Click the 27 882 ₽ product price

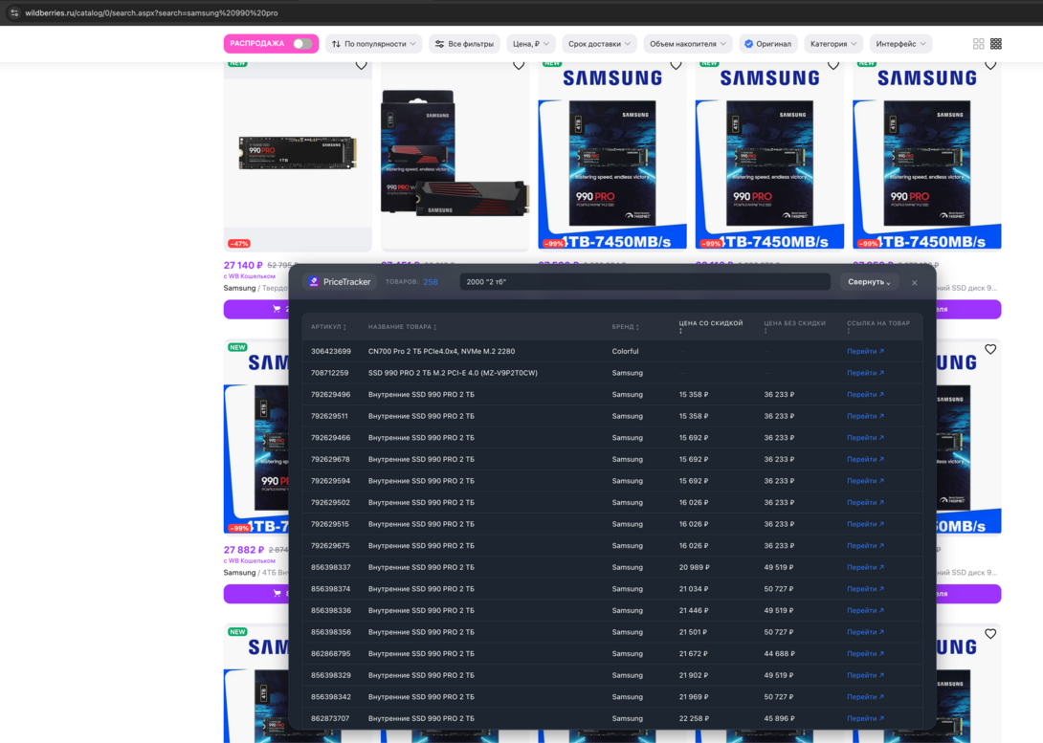point(243,550)
